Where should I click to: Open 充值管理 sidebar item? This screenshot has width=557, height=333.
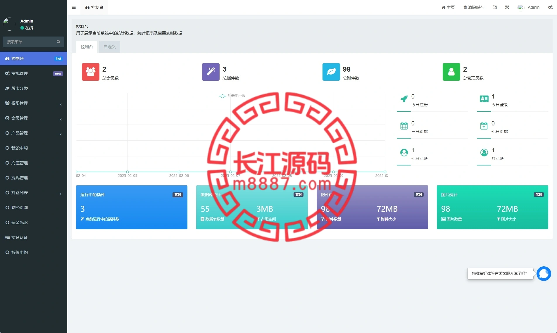(x=34, y=163)
